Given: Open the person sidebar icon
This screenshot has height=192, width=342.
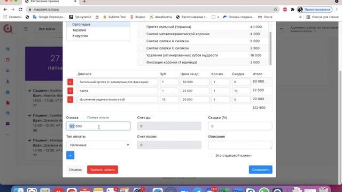Looking at the screenshot, I should coord(7,82).
